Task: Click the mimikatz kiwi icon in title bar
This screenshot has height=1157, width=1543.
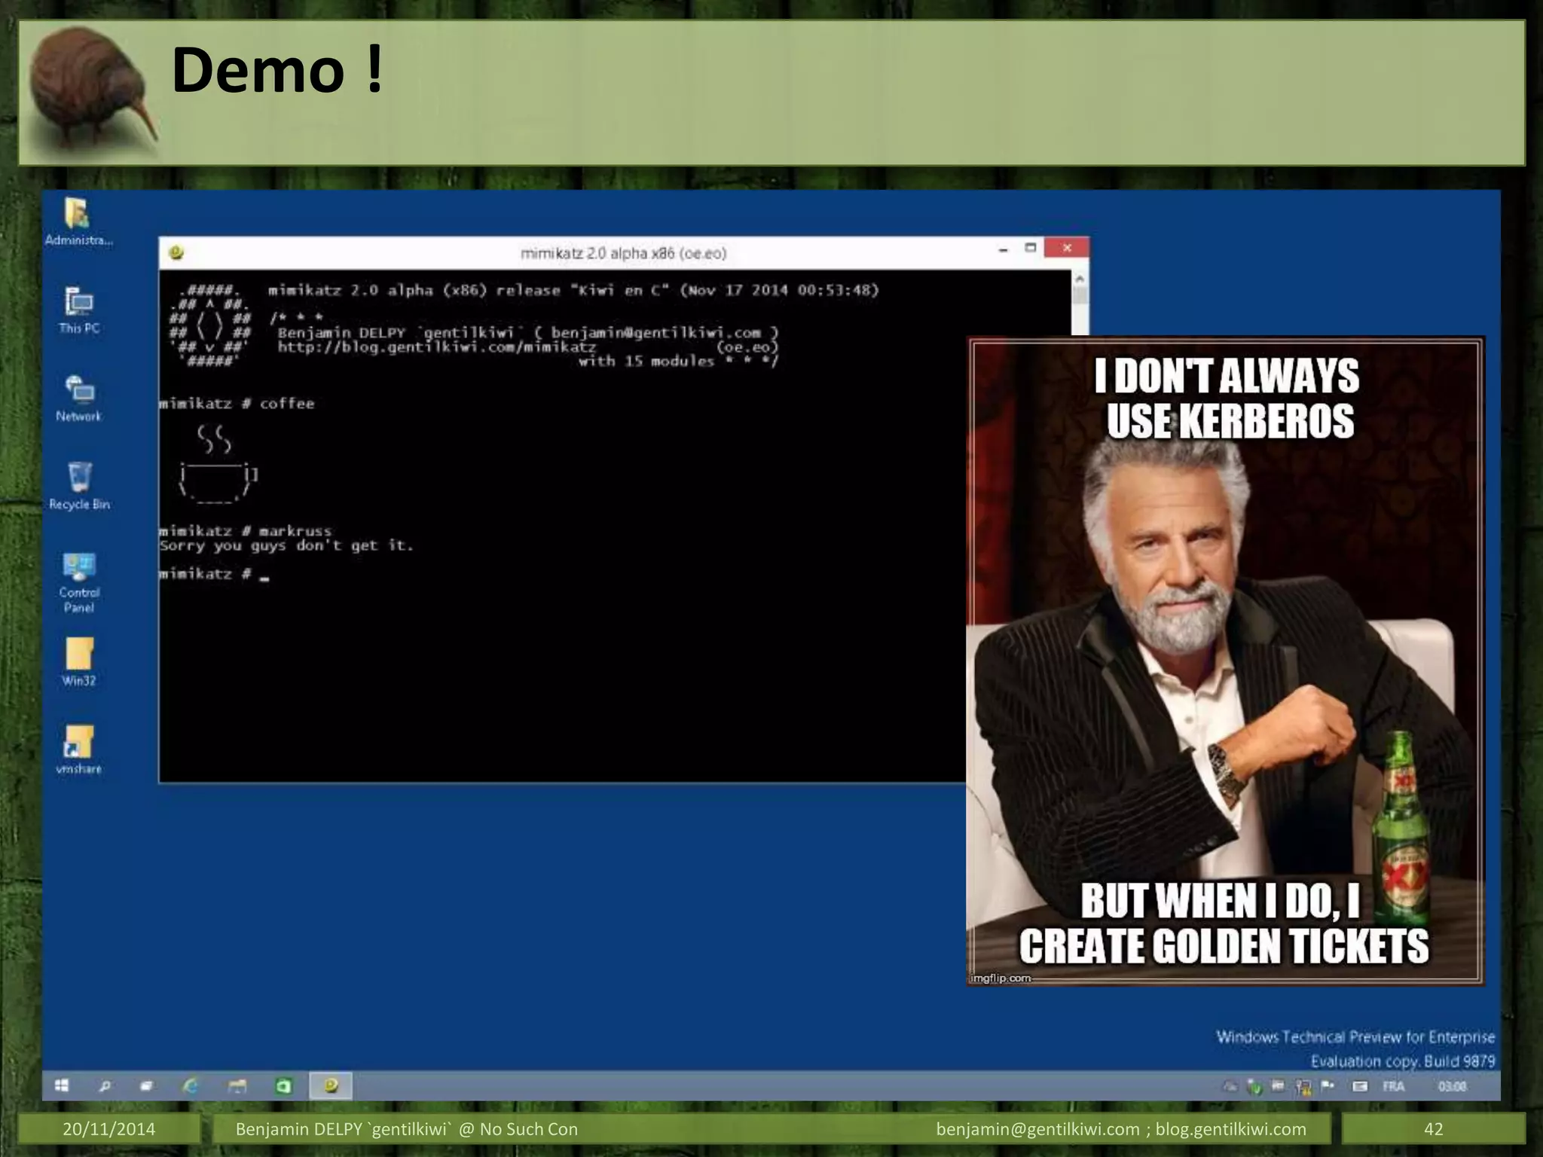Action: pos(176,252)
